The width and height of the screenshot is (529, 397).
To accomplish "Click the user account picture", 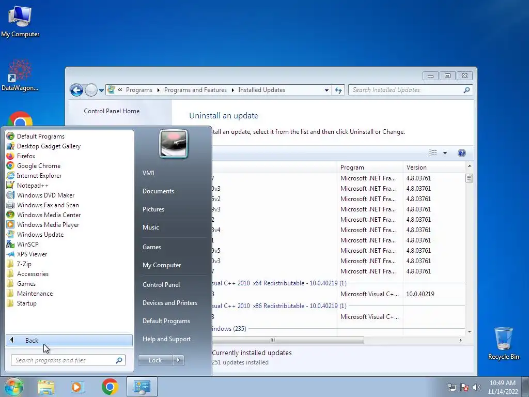I will 174,144.
